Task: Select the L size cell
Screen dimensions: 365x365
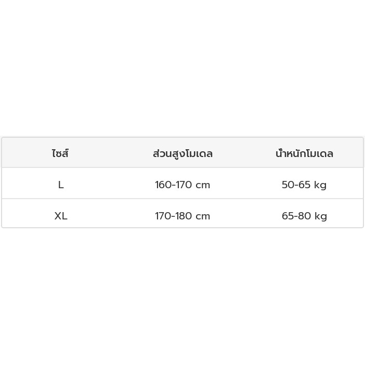Action: [x=61, y=185]
